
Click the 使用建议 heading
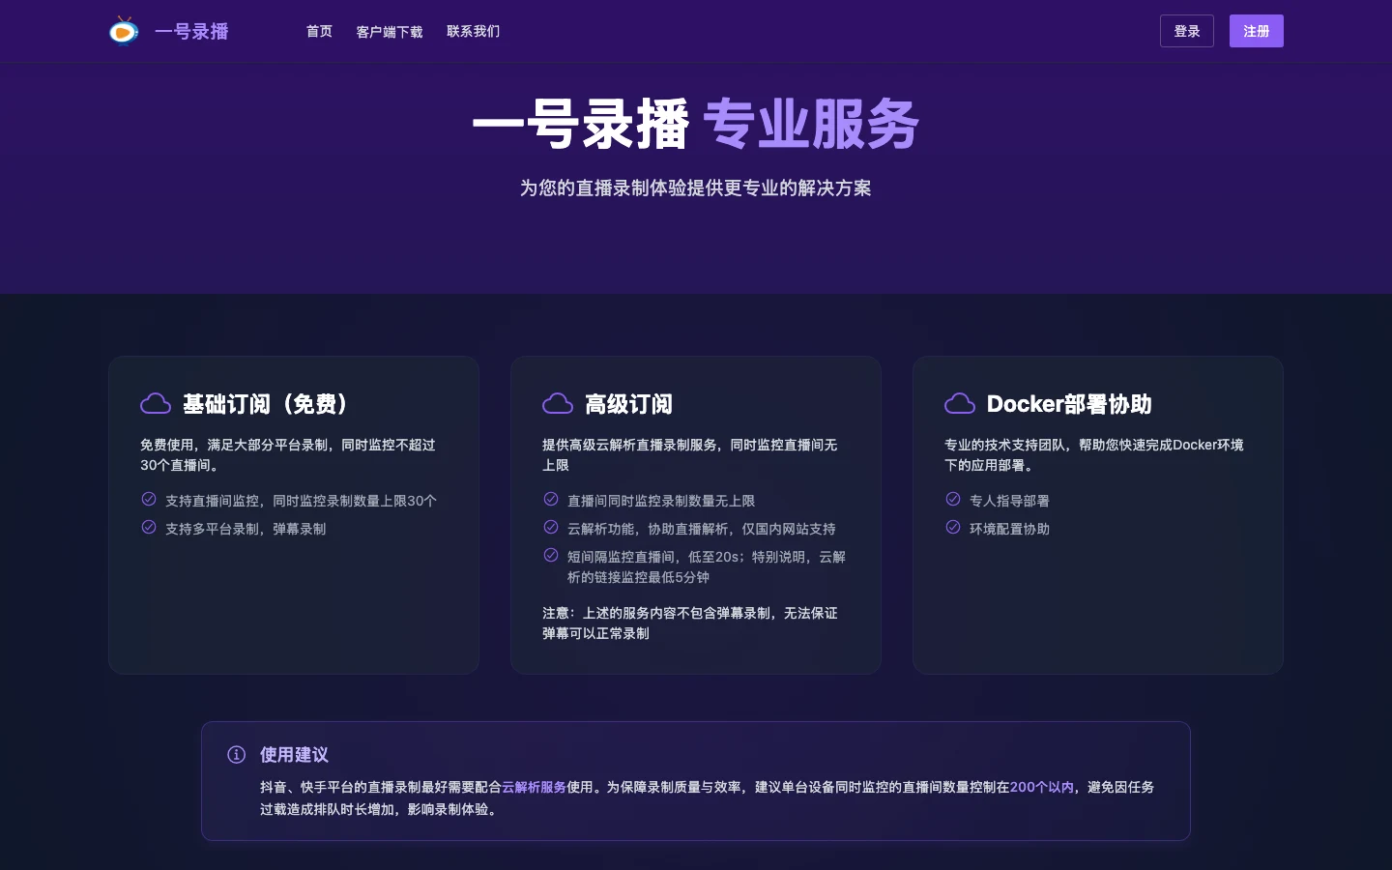[294, 755]
